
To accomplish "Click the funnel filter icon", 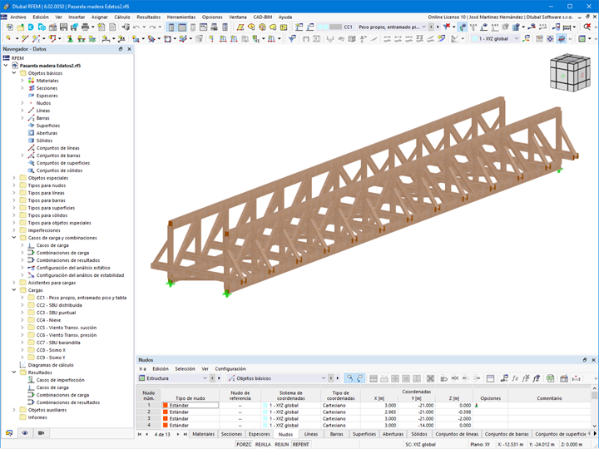I will click(x=292, y=38).
